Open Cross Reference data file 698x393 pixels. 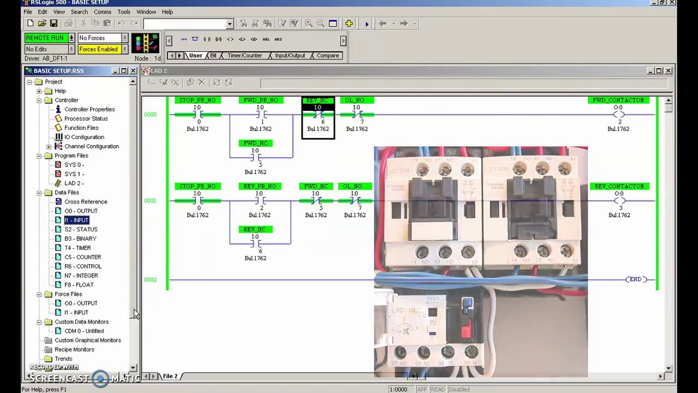(86, 201)
